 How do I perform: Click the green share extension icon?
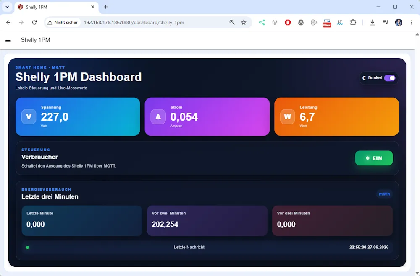(262, 23)
